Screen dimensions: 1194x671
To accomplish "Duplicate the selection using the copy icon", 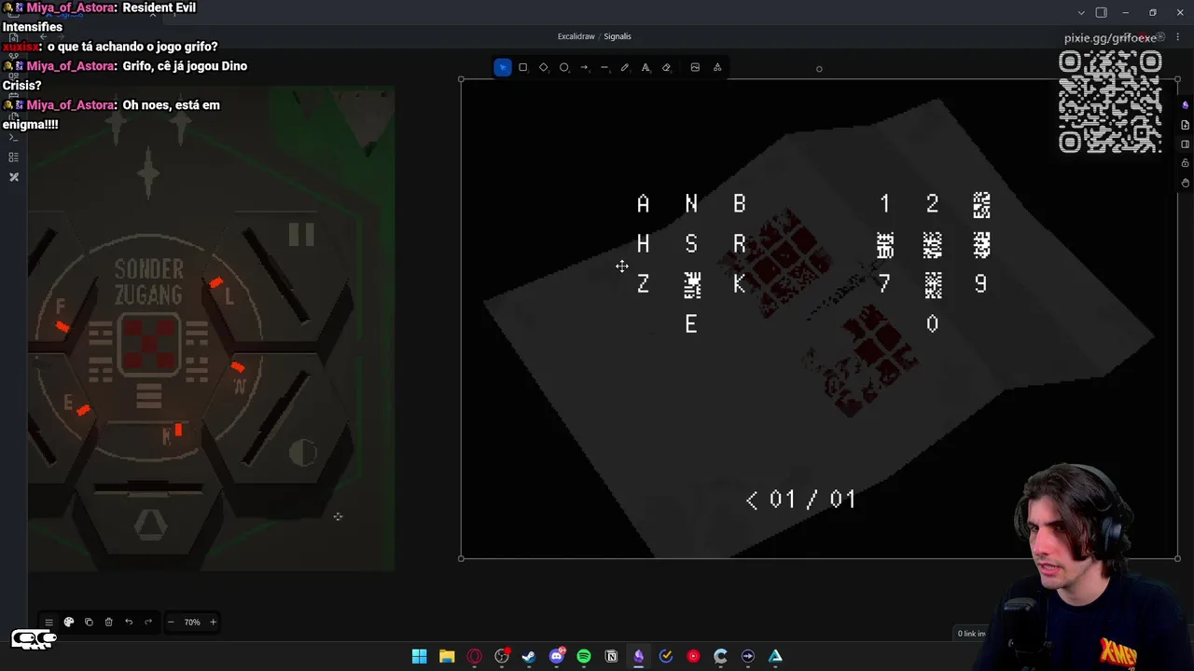I will (x=89, y=622).
